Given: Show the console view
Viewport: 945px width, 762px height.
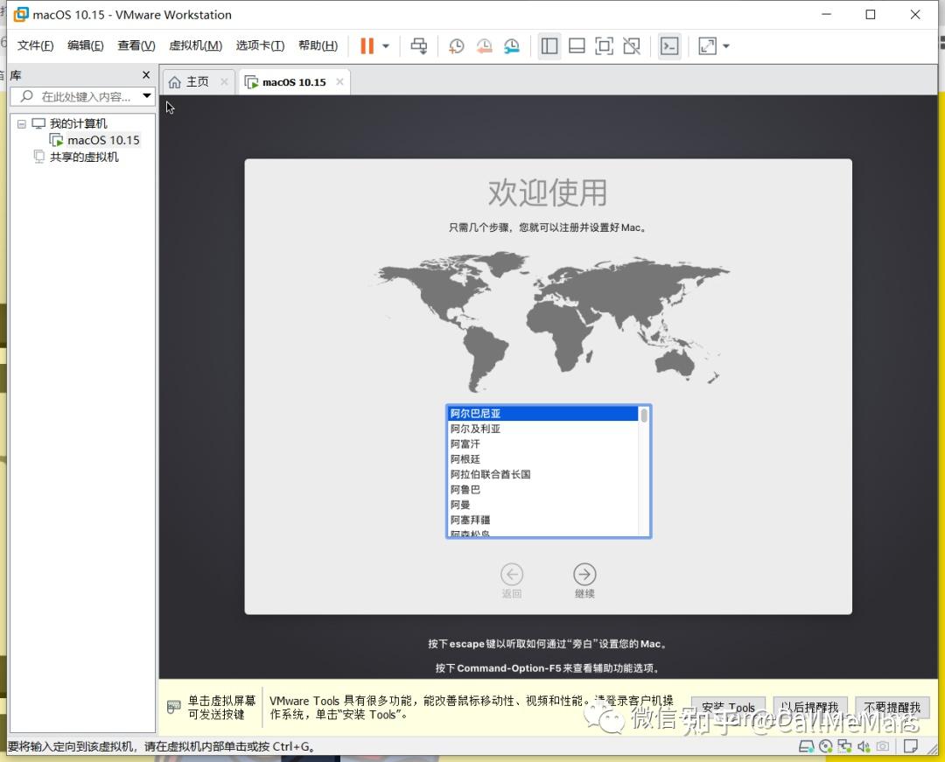Looking at the screenshot, I should click(x=669, y=45).
